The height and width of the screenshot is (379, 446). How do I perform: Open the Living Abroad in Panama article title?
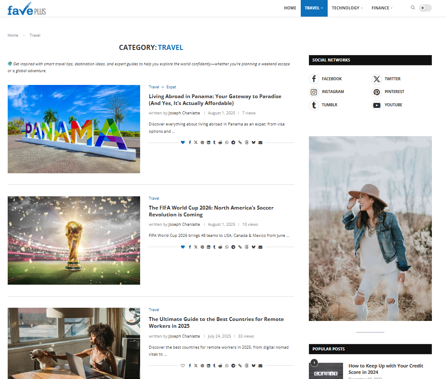coord(215,100)
